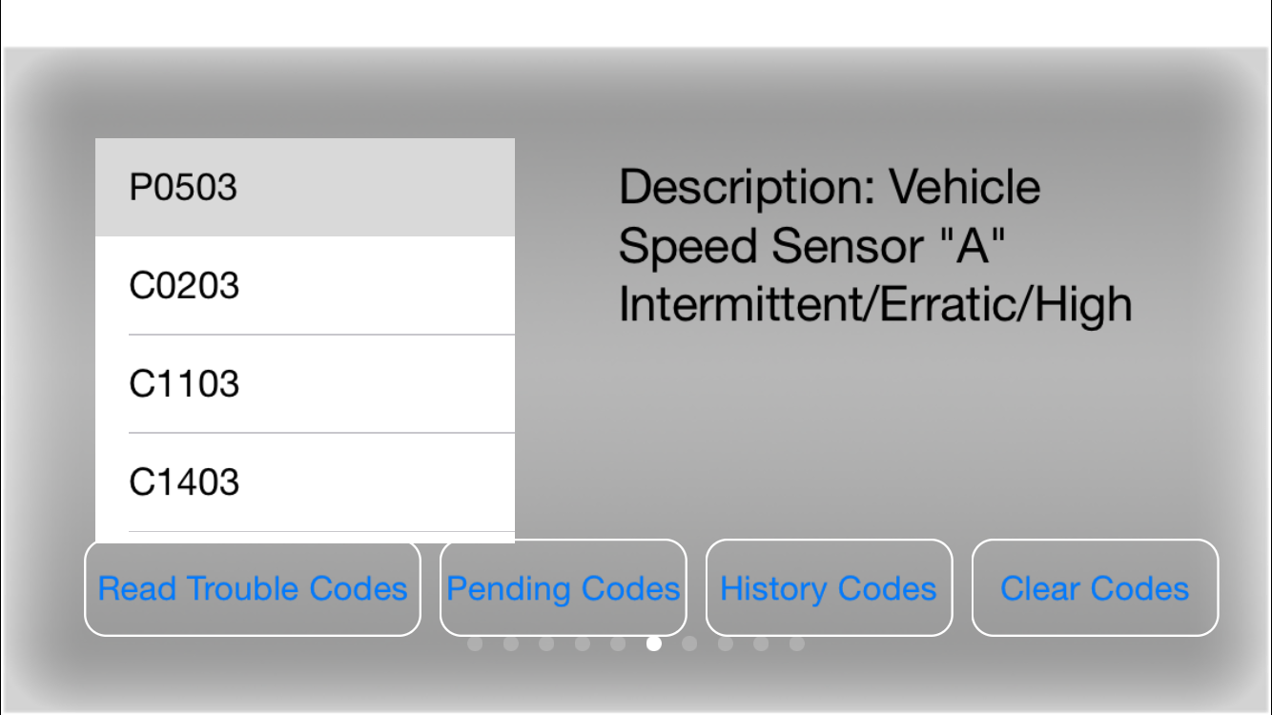Screen dimensions: 1272x715
Task: Show the History Codes screen
Action: [x=828, y=588]
